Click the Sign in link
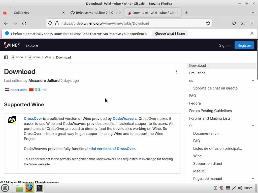This screenshot has height=193, width=258. point(224,45)
